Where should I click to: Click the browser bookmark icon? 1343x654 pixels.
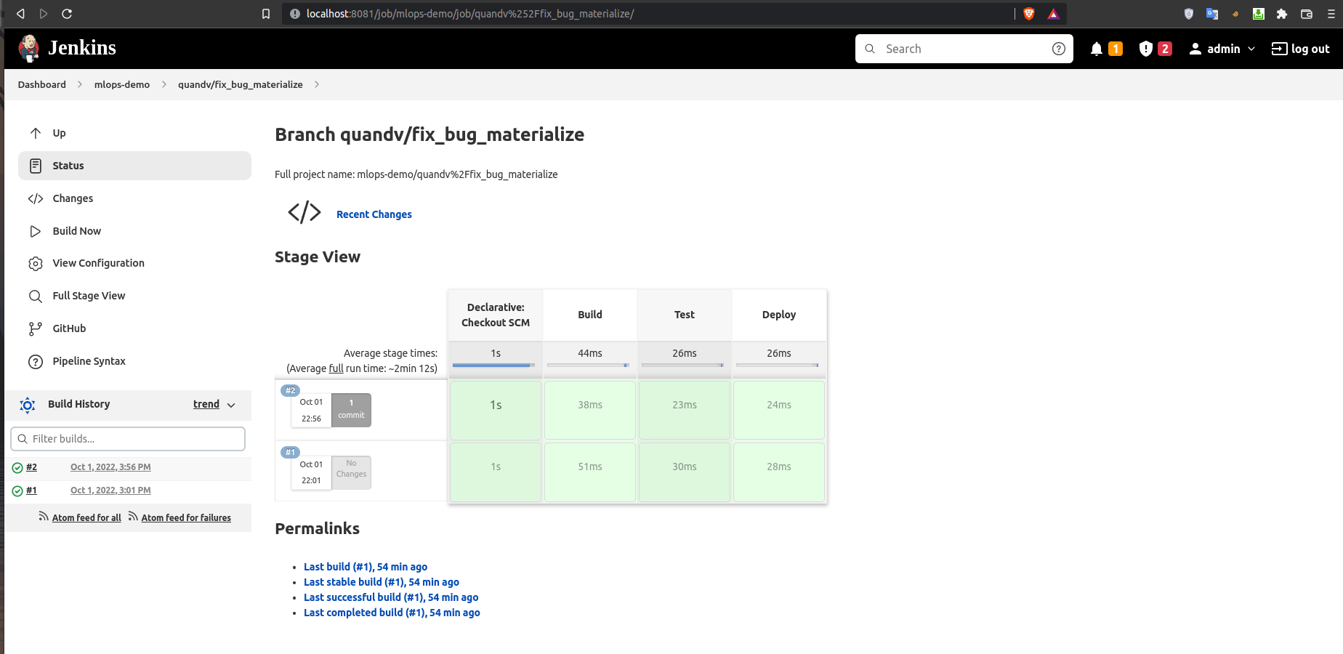(266, 13)
